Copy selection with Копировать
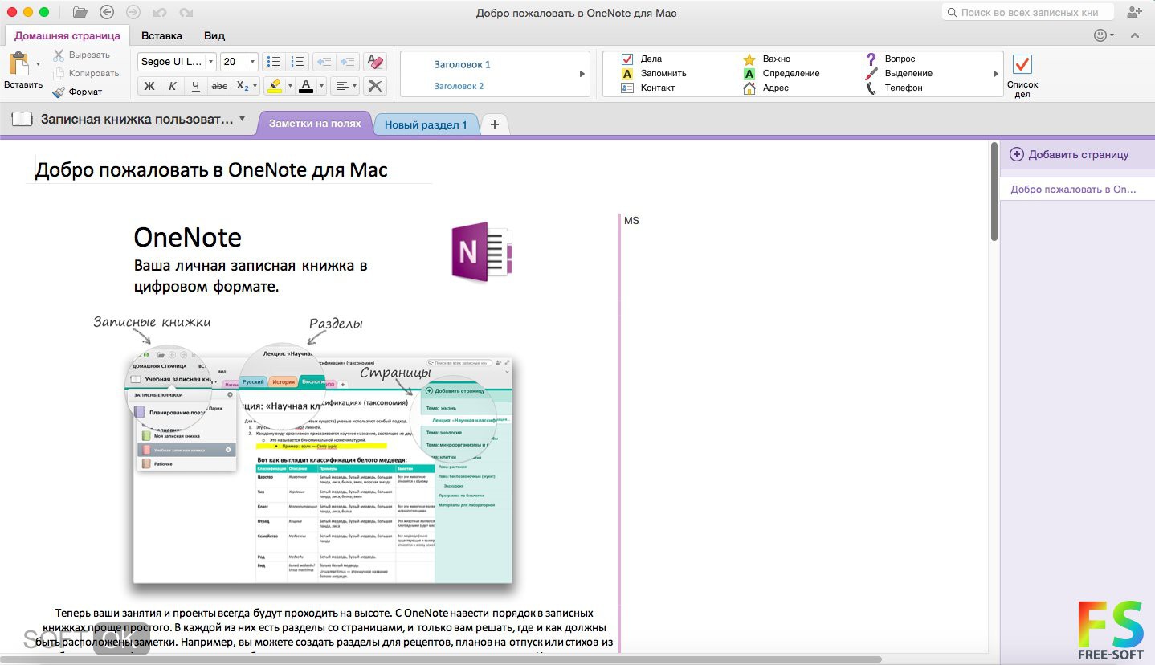 [x=86, y=73]
